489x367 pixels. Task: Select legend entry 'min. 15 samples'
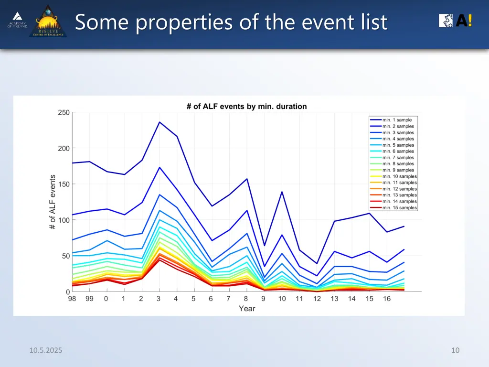click(x=393, y=207)
